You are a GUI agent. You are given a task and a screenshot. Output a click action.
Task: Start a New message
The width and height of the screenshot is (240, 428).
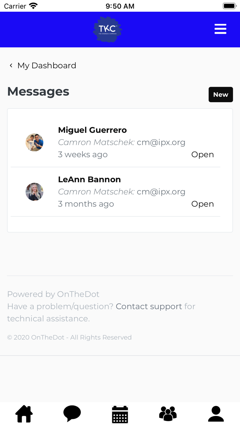(x=220, y=95)
